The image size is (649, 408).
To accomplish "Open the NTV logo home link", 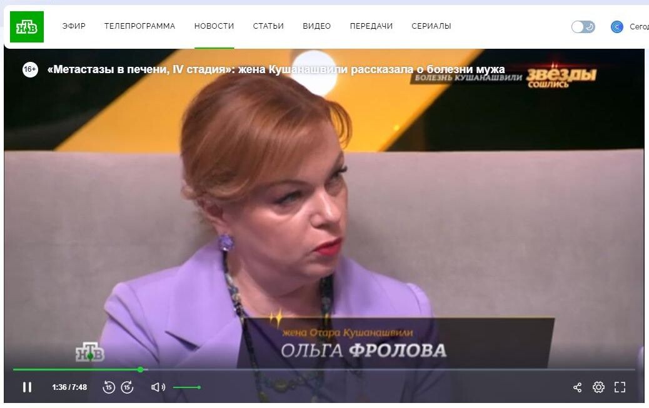I will click(x=26, y=27).
